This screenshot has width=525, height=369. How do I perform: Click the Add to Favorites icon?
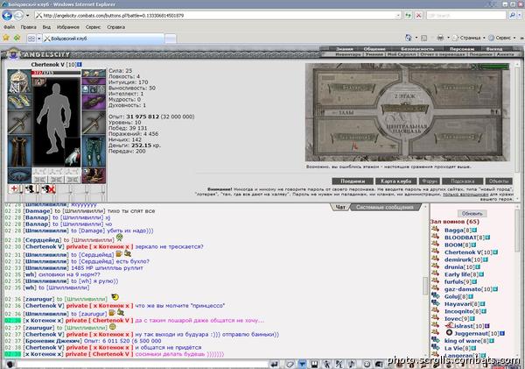click(x=17, y=38)
